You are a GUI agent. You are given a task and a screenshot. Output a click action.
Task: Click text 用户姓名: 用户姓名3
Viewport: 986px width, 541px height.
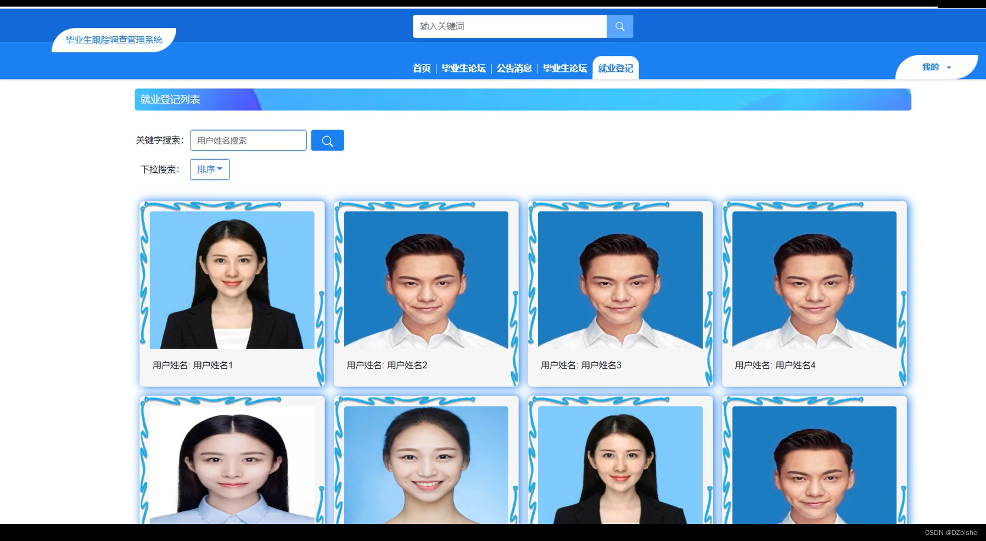tap(581, 365)
